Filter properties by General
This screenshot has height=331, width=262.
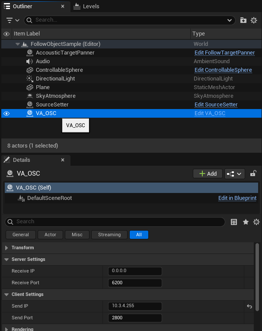[21, 235]
